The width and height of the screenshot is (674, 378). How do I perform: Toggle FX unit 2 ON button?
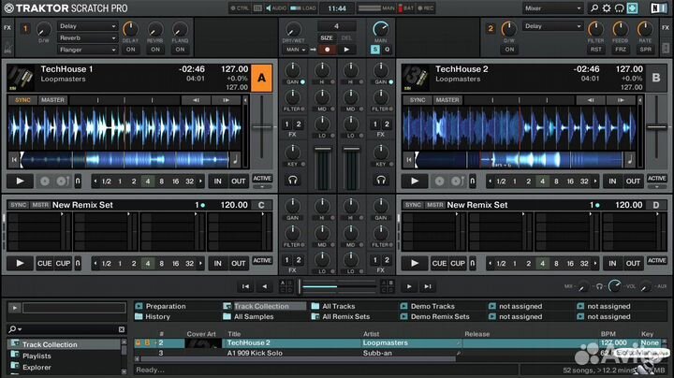[x=509, y=50]
